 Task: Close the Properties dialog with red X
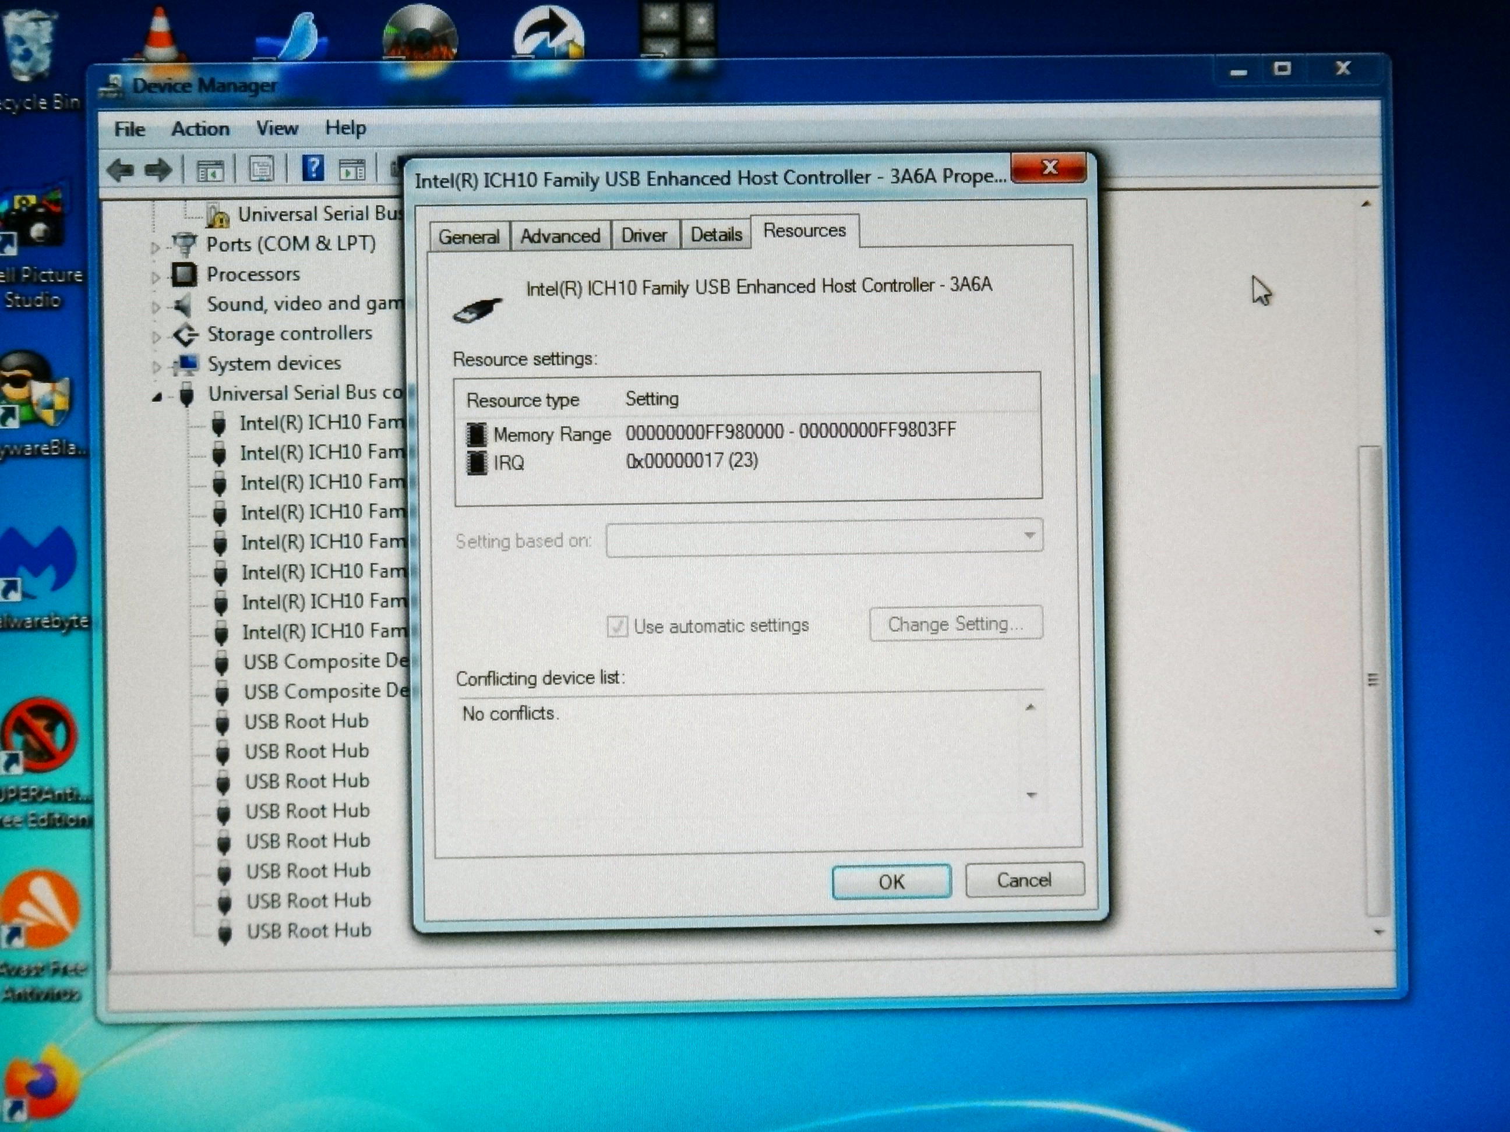1049,168
